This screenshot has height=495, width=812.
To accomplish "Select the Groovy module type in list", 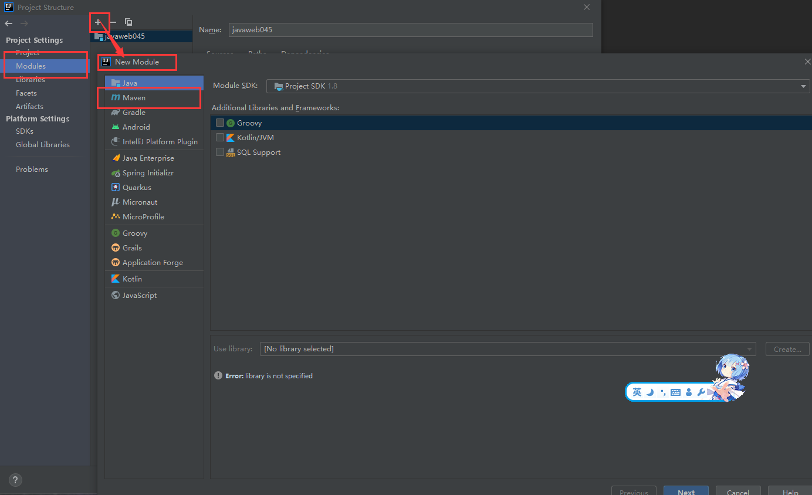I will coord(154,233).
